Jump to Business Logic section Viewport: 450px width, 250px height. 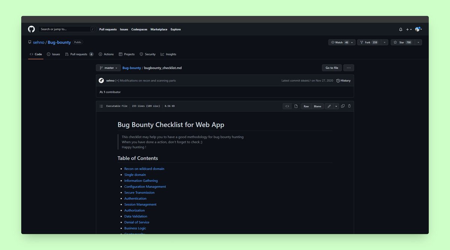pyautogui.click(x=135, y=228)
